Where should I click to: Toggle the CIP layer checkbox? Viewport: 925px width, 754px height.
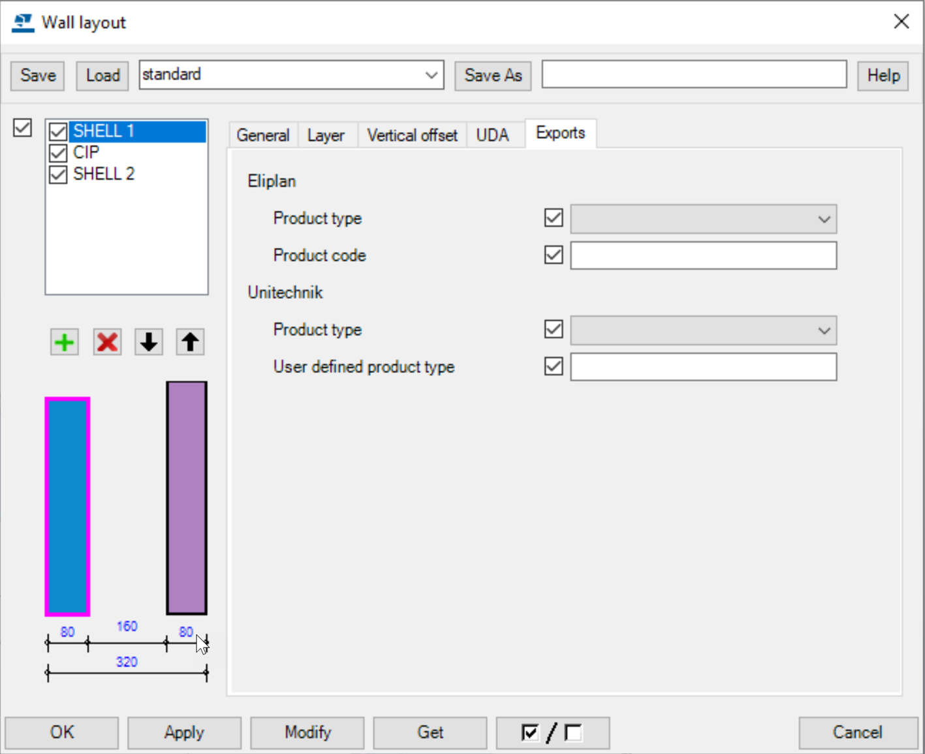coord(58,153)
